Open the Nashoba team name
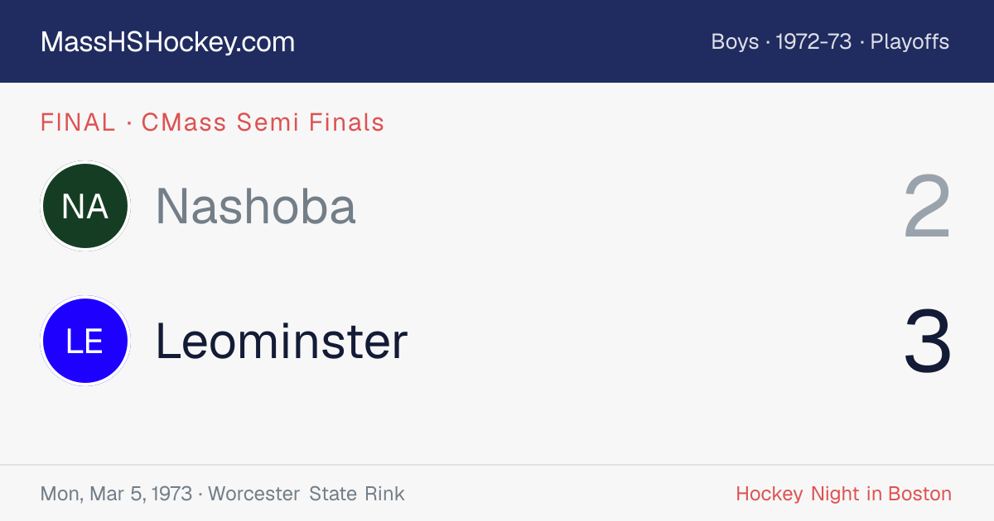Viewport: 994px width, 521px height. 256,206
